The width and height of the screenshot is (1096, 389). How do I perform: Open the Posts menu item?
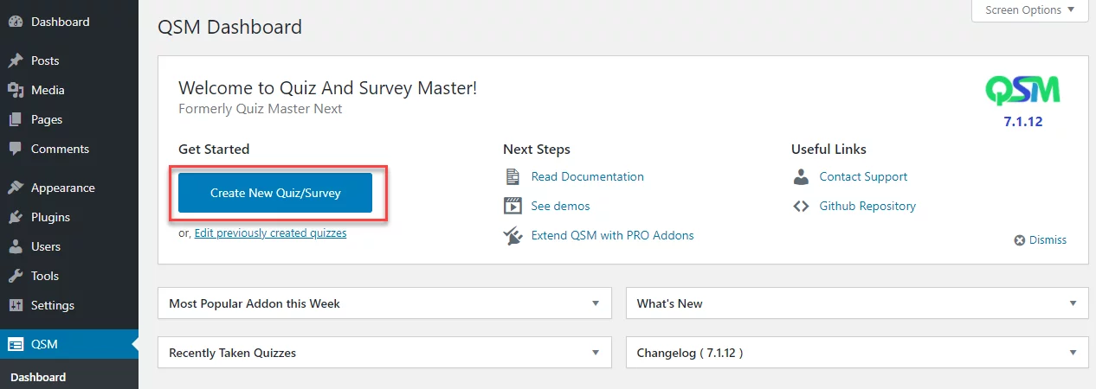(x=69, y=61)
